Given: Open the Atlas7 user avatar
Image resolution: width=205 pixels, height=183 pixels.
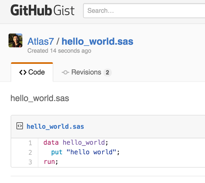Looking at the screenshot, I should (x=15, y=40).
